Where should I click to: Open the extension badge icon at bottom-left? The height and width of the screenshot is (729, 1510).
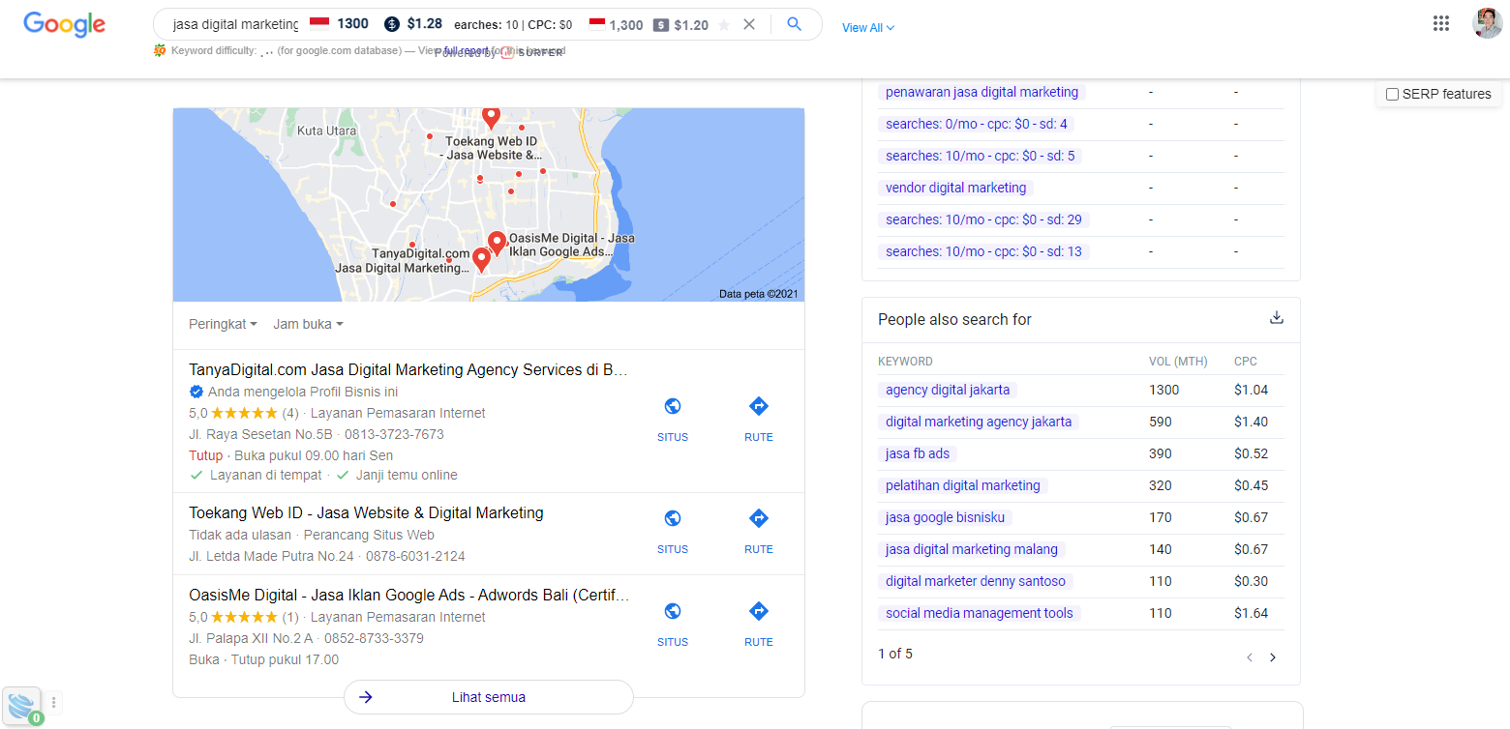[23, 706]
